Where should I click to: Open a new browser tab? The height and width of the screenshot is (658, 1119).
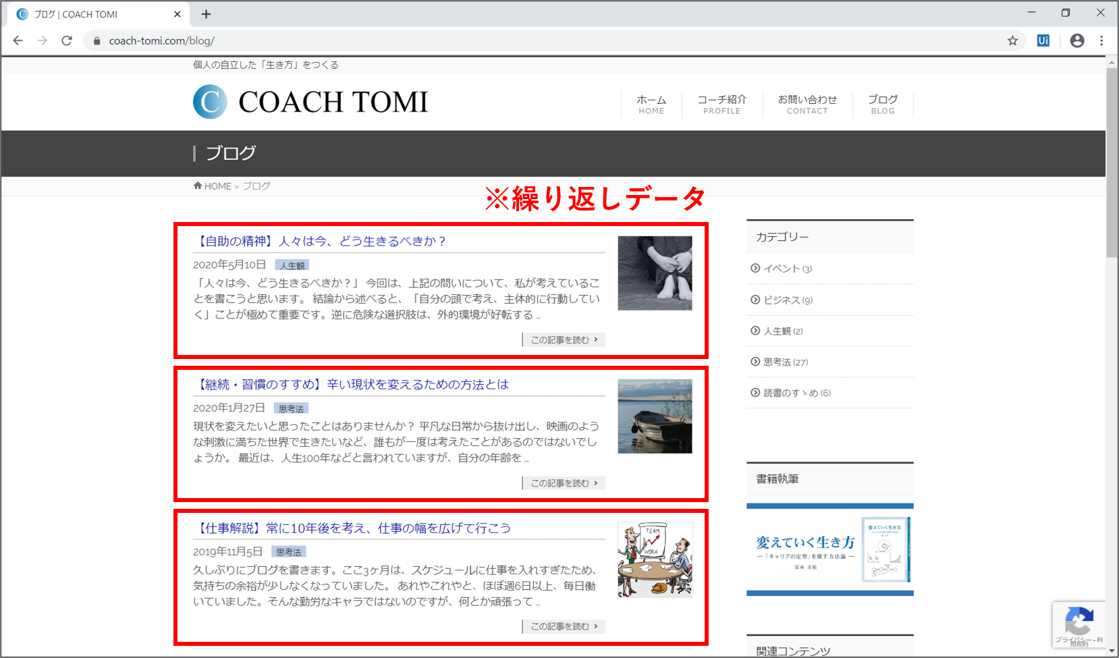click(x=207, y=14)
